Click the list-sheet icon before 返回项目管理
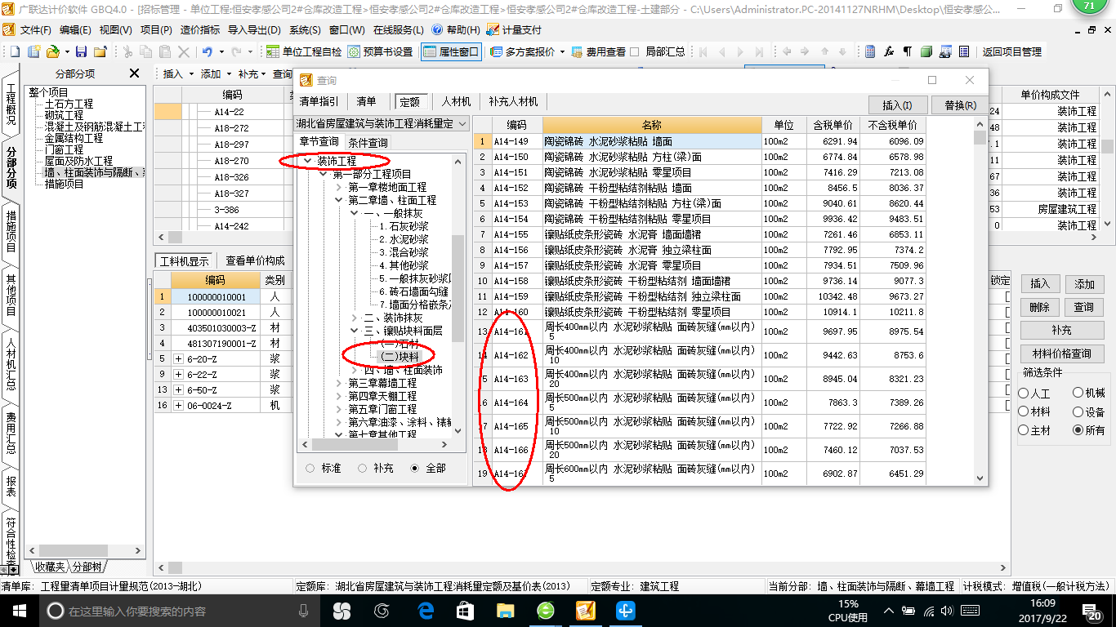The width and height of the screenshot is (1116, 627). pos(964,51)
